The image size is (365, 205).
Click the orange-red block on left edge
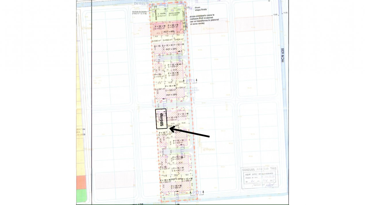pyautogui.click(x=81, y=182)
